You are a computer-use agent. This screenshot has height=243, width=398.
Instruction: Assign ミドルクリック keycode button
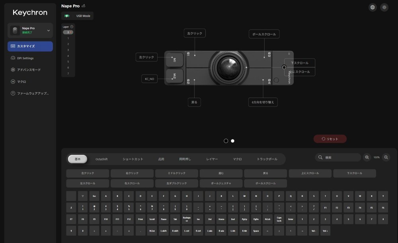pyautogui.click(x=177, y=173)
